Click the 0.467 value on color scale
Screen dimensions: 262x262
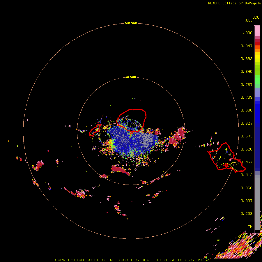pos(247,162)
